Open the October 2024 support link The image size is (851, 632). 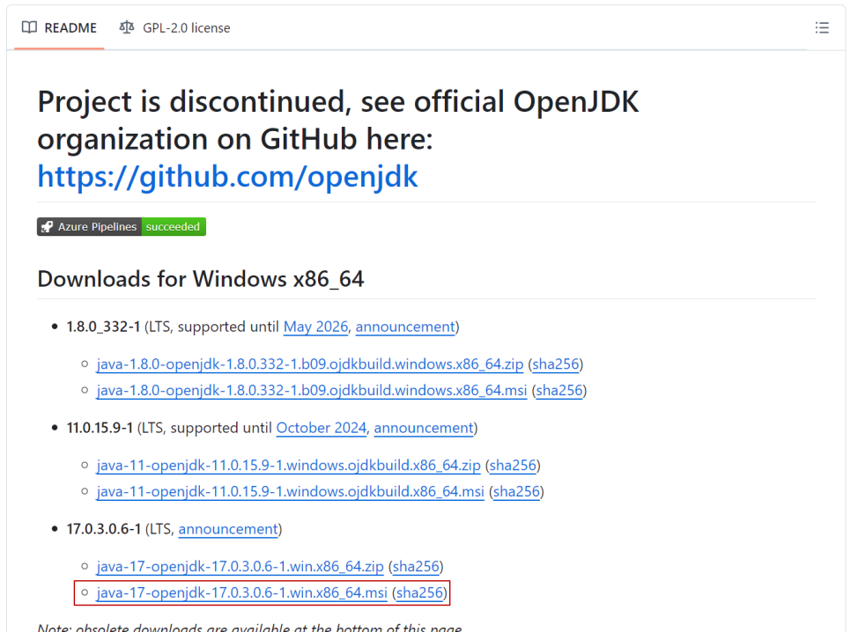(322, 428)
